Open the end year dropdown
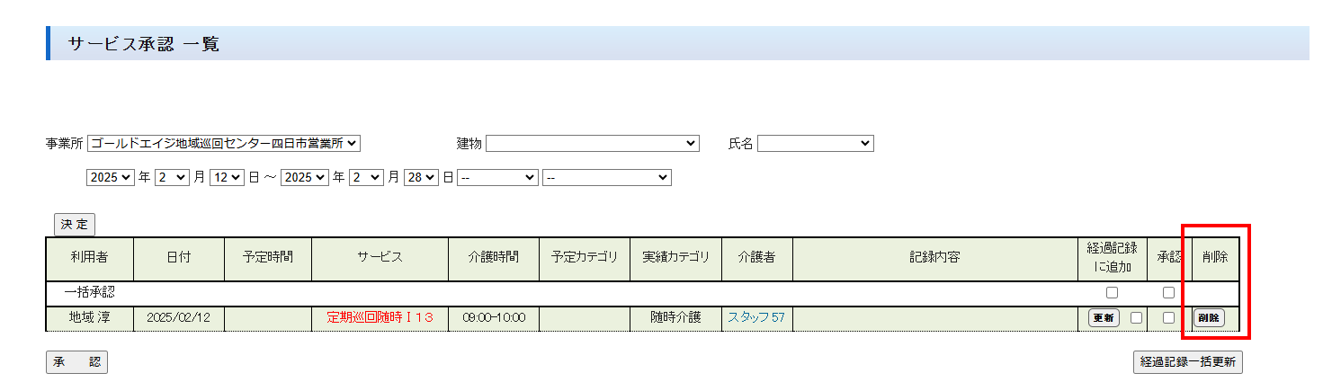 [304, 178]
